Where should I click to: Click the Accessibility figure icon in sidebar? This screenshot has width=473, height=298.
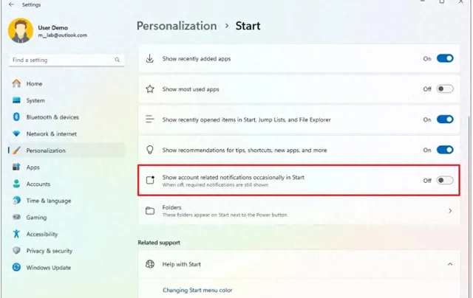[16, 234]
